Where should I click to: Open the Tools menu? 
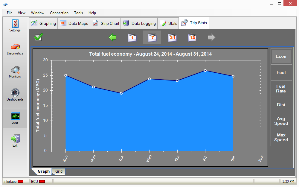point(79,13)
